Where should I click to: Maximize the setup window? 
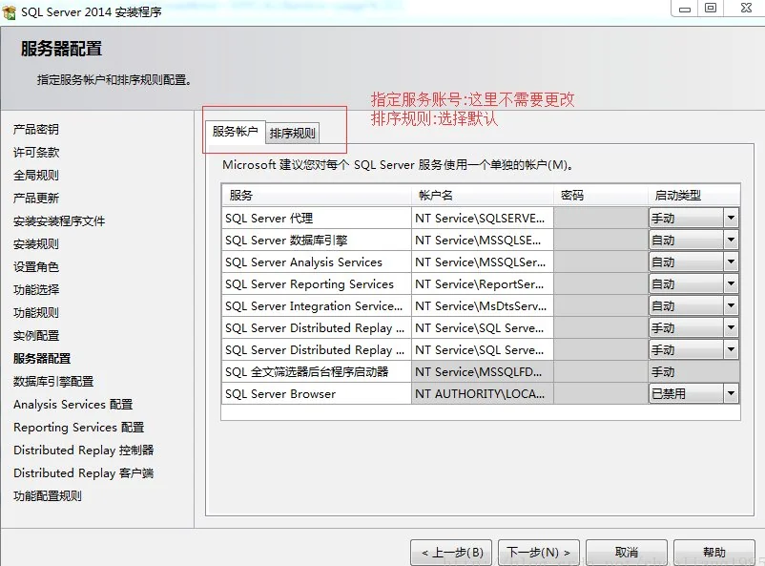(711, 9)
